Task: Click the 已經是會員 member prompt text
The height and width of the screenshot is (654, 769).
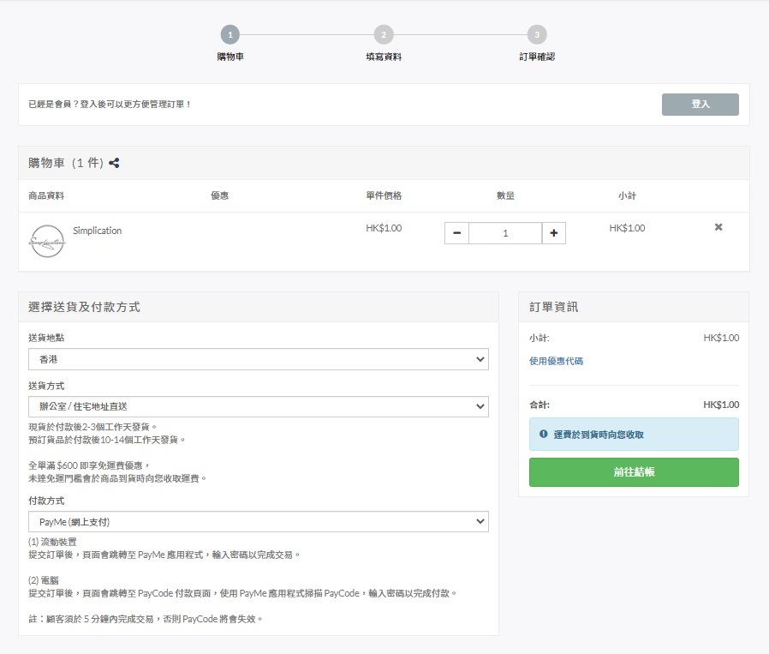Action: [x=110, y=104]
